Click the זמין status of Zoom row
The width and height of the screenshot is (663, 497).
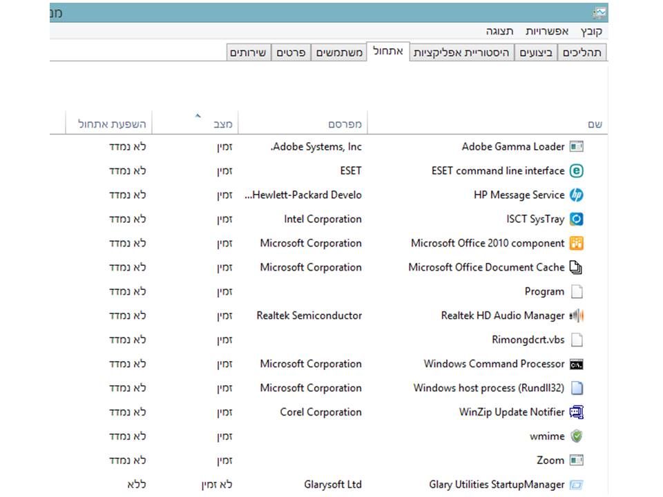click(224, 460)
